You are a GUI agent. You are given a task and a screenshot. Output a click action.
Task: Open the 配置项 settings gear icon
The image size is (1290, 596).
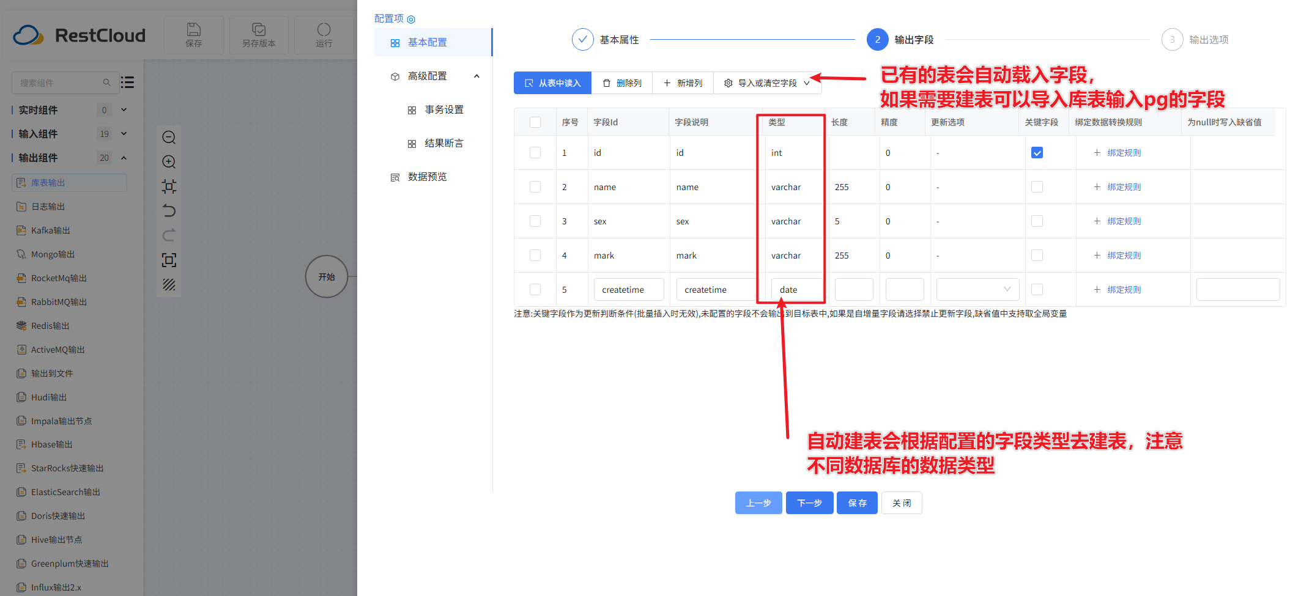tap(411, 18)
